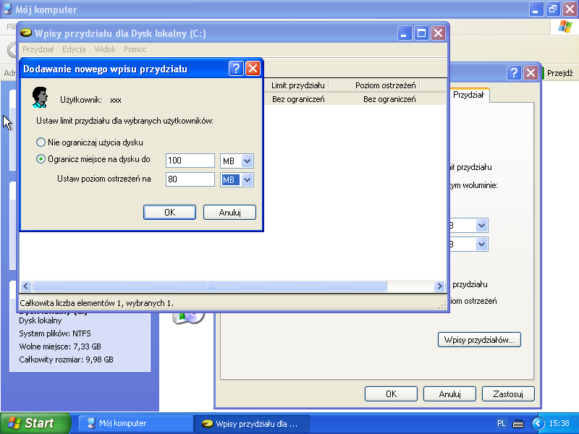The image size is (579, 434).
Task: Click the help button in the properties window title bar
Action: tap(514, 73)
